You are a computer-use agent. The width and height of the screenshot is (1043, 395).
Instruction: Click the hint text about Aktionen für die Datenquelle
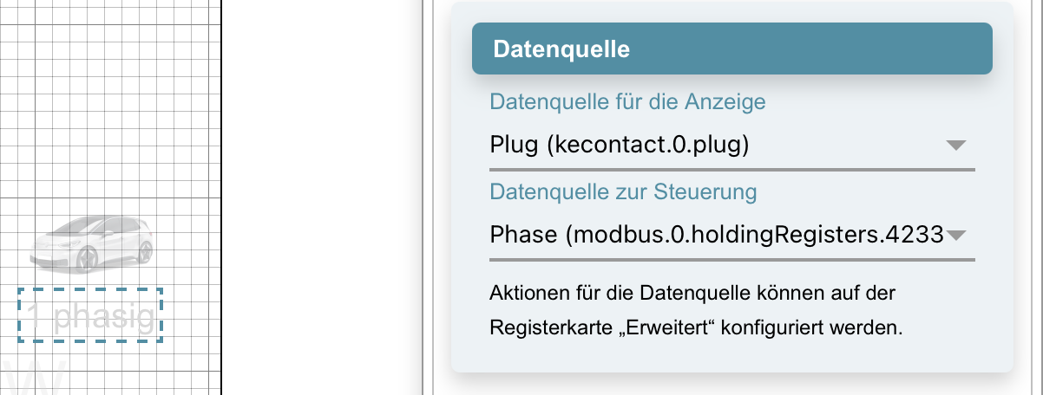[x=696, y=311]
